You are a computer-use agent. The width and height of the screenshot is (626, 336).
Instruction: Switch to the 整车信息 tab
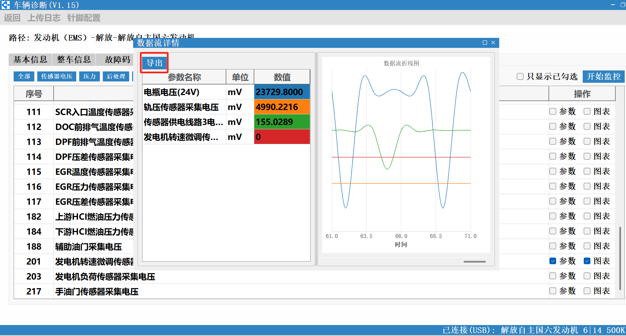point(74,59)
